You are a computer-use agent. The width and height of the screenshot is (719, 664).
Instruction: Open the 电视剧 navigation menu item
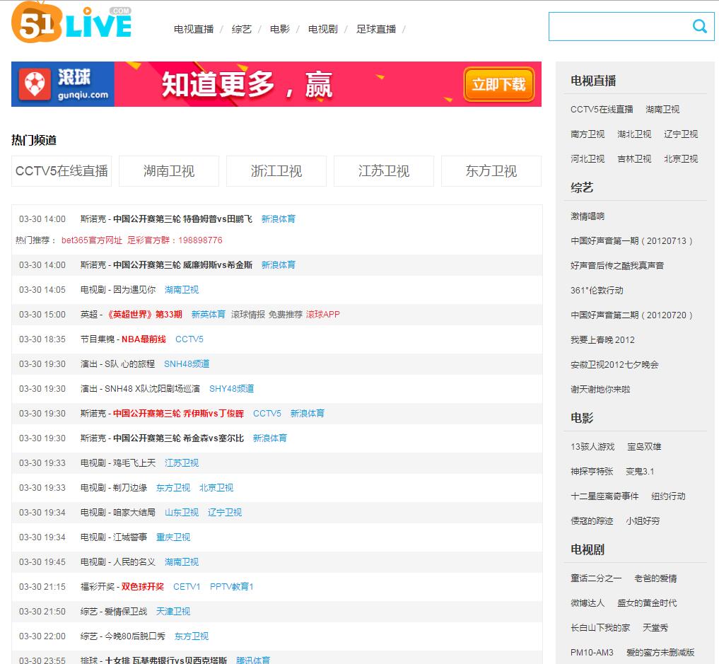[323, 30]
